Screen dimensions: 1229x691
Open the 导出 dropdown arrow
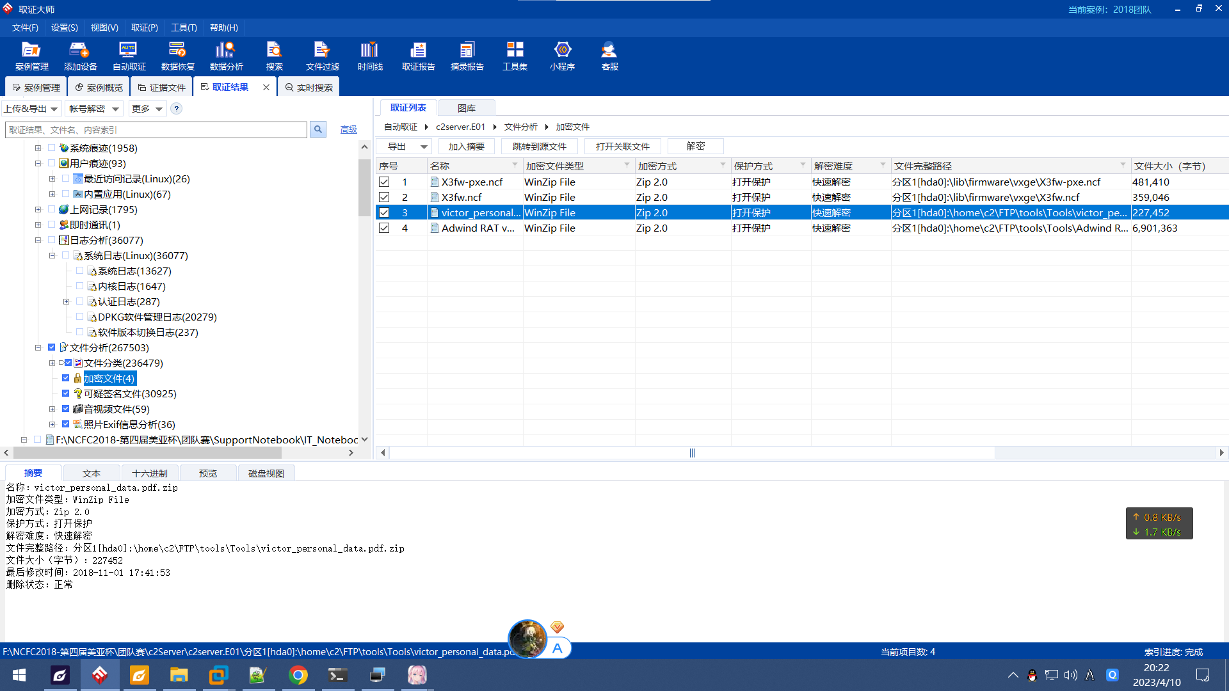coord(424,147)
